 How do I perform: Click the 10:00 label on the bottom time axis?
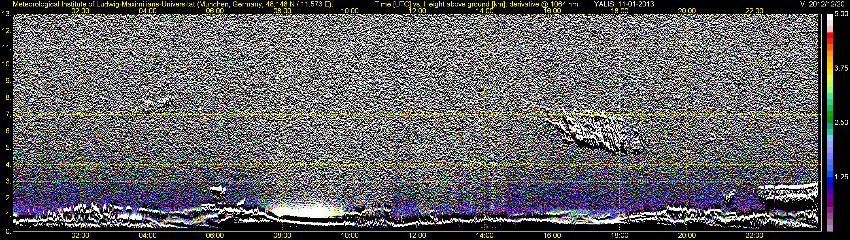(350, 235)
